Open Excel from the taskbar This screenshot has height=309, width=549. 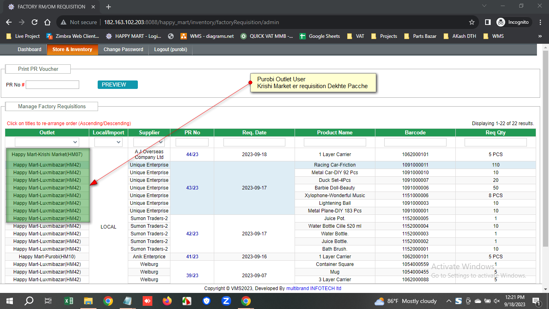point(69,301)
